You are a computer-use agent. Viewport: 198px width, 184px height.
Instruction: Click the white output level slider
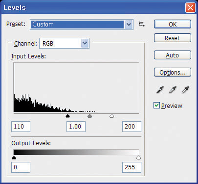[x=138, y=158]
